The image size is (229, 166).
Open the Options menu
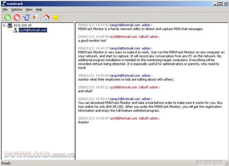(x=17, y=10)
